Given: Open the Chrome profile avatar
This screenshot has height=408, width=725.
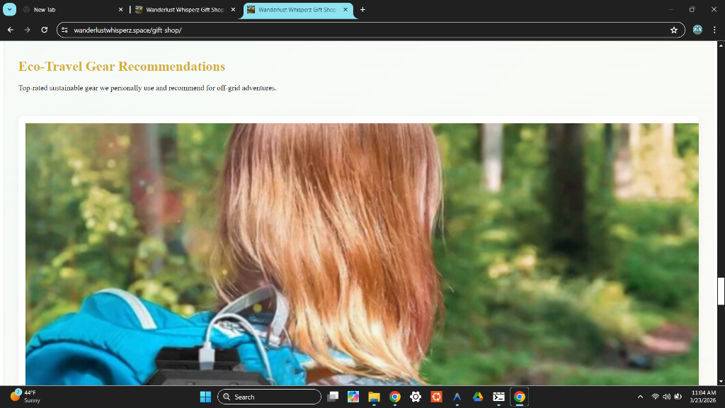Looking at the screenshot, I should coord(697,30).
